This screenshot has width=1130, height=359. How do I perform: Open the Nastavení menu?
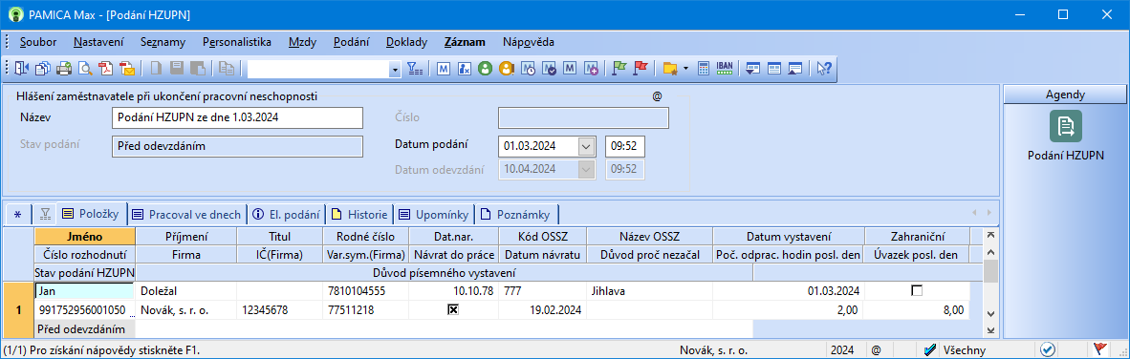pos(98,42)
